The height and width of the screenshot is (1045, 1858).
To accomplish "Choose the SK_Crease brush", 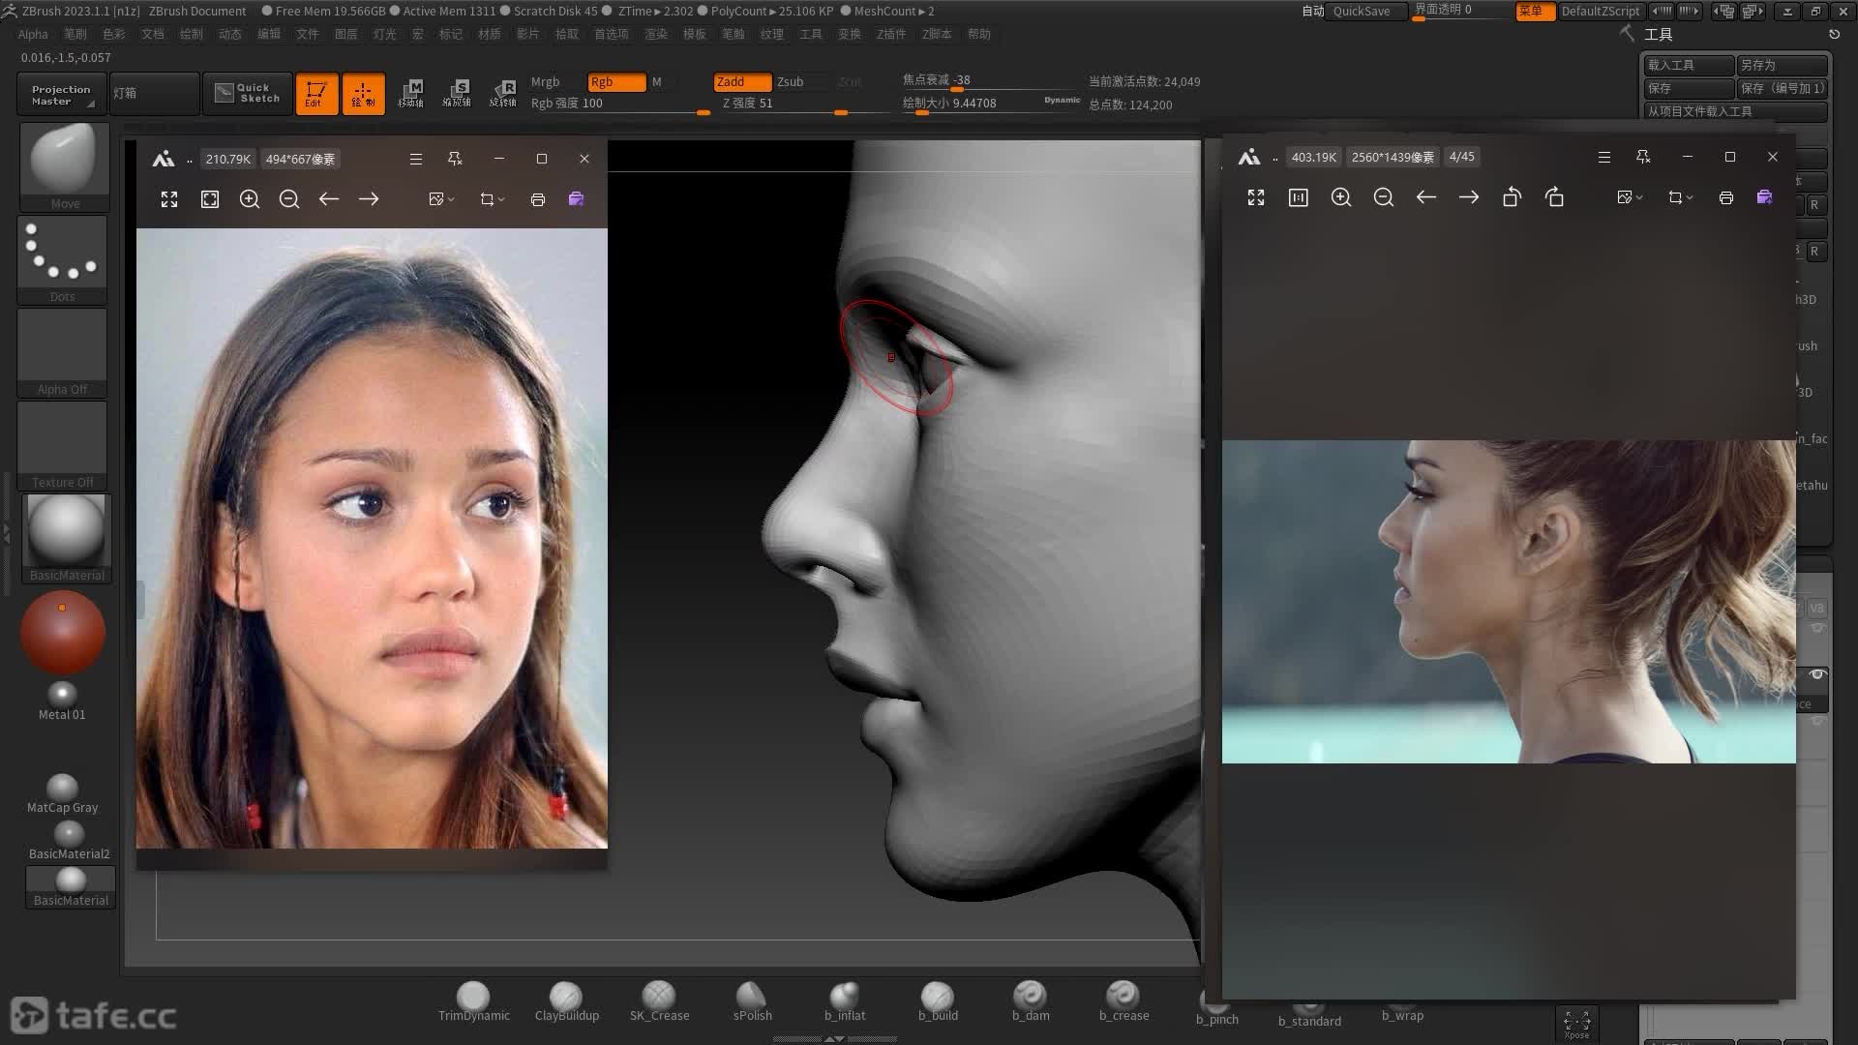I will [659, 999].
